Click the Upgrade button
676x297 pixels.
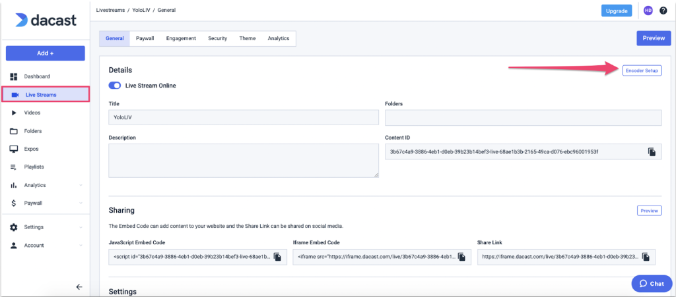point(617,11)
